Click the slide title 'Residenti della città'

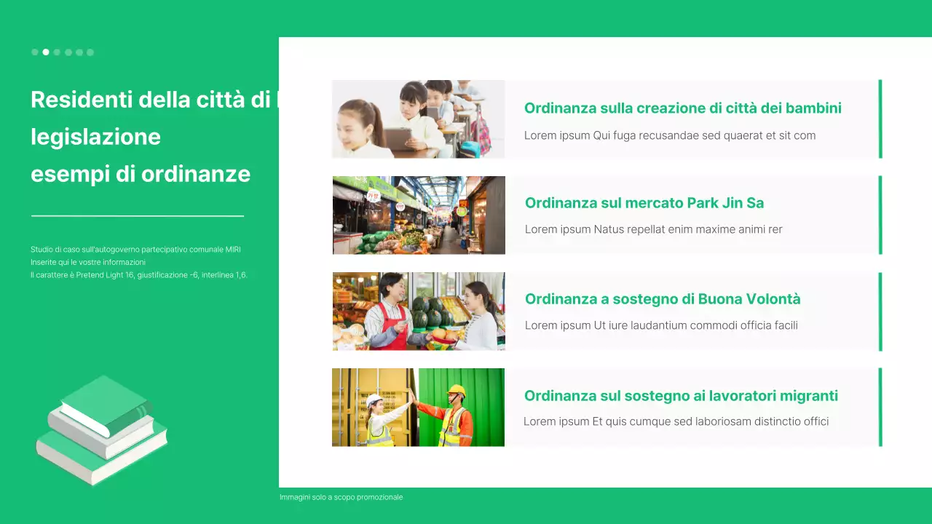138,100
